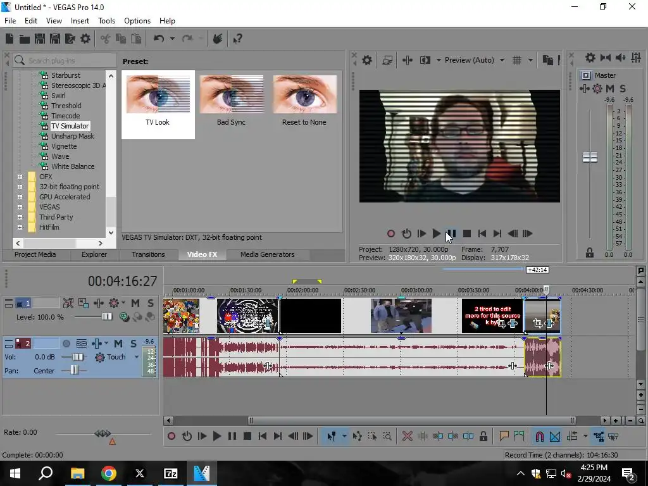Switch to Project Media tab
Screen dimensions: 648x486
35,254
